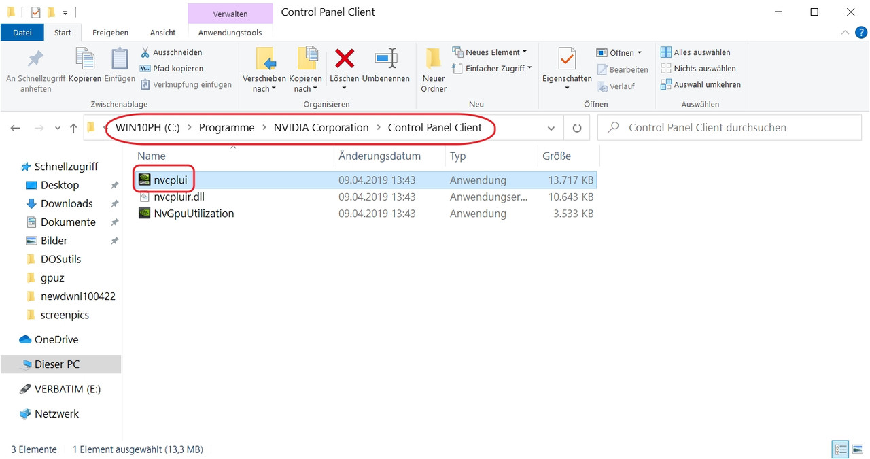Click Bearbeiten in the ribbon
Screen dimensions: 870x459
[623, 69]
